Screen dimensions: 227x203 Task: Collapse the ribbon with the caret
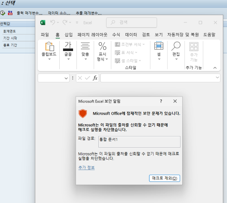coord(215,68)
